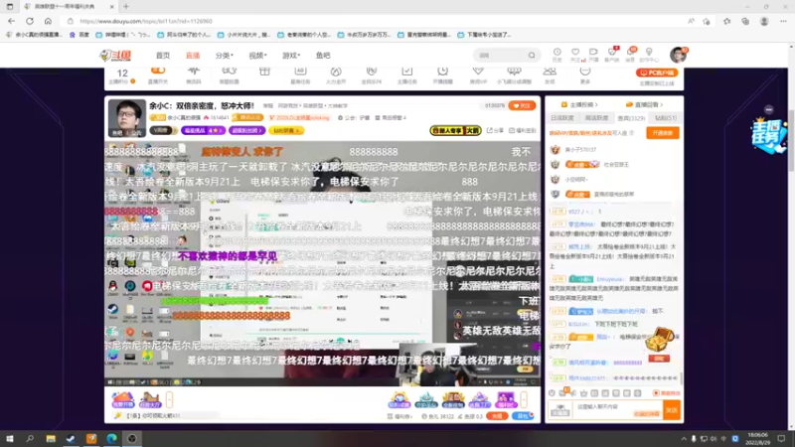The height and width of the screenshot is (447, 795).
Task: Open the 友邻 people icon
Action: [550, 74]
